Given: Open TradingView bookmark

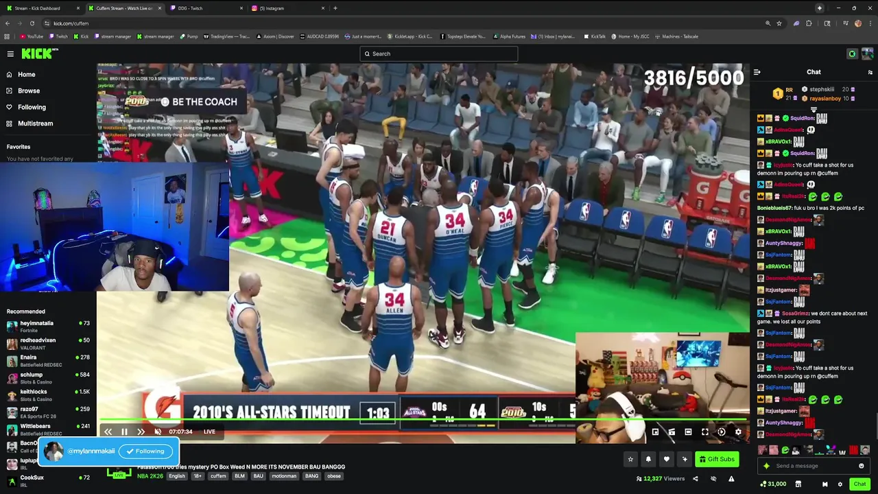Looking at the screenshot, I should [x=226, y=36].
